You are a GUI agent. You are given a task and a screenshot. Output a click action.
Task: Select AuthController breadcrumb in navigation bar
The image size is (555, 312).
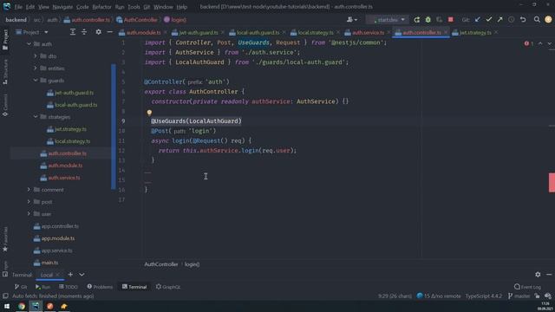coord(137,20)
